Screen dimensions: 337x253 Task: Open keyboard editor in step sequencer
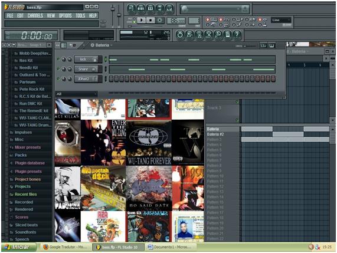point(271,45)
